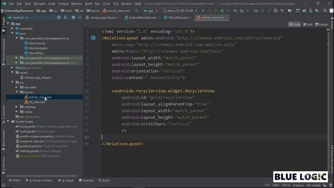334x188 pixels.
Task: Open the SDK Manager icon
Action: pyautogui.click(x=317, y=10)
